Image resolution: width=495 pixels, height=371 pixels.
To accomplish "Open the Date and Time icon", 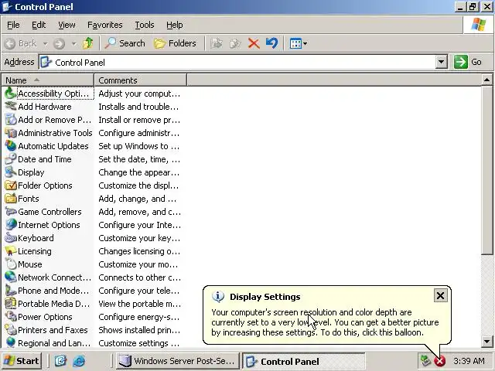I will [11, 159].
